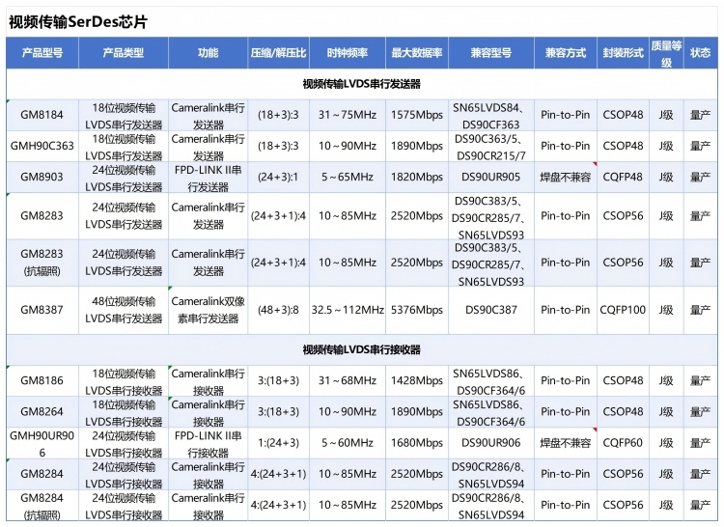724x527 pixels.
Task: Select the 兼容型号 header cell
Action: (490, 53)
